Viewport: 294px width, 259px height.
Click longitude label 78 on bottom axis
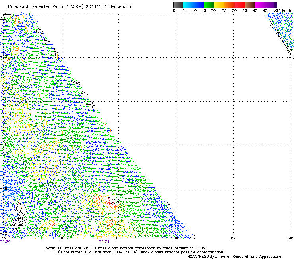tap(61, 238)
